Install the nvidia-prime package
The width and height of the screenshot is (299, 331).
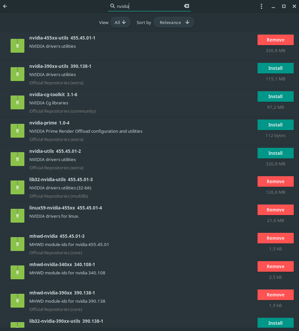click(x=275, y=125)
